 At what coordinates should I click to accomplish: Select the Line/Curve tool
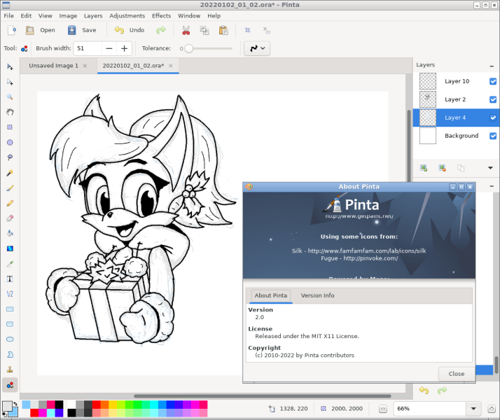[x=10, y=294]
